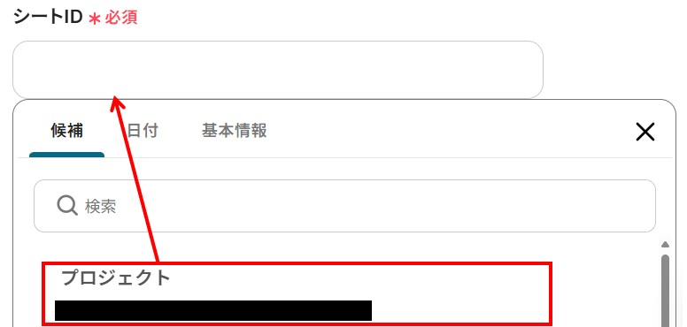Click the scrollbar up arrow in candidate list
Screen dimensions: 687x327
pyautogui.click(x=665, y=245)
